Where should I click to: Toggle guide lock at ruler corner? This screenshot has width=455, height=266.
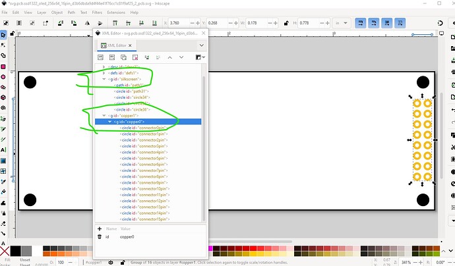(12, 34)
